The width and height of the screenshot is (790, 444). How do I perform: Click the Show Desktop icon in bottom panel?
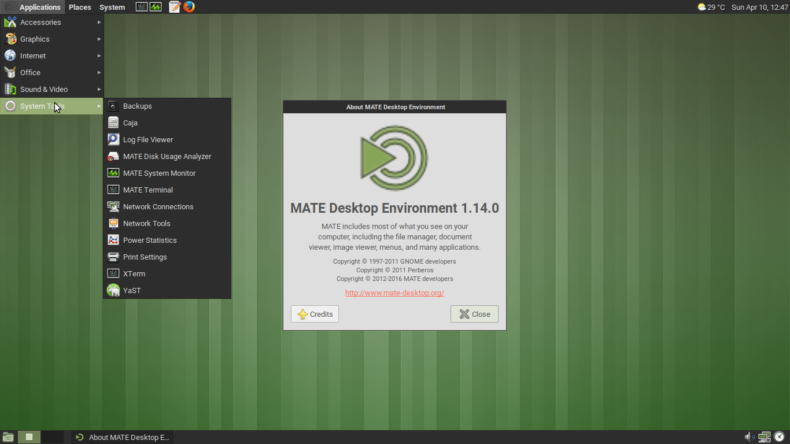click(x=8, y=437)
